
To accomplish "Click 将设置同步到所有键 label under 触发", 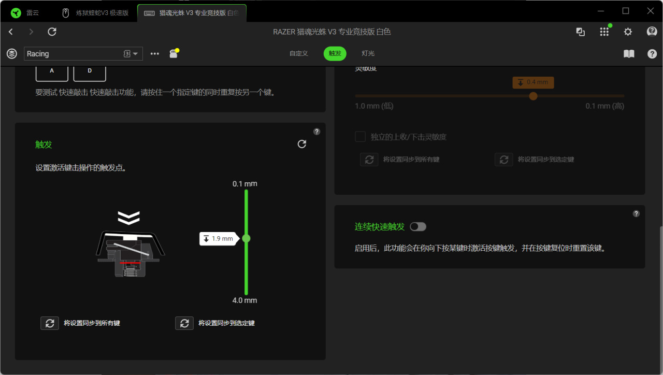I will pyautogui.click(x=92, y=323).
